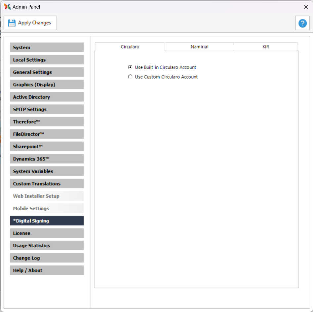This screenshot has height=312, width=313.
Task: Show the Change Log
Action: tap(47, 258)
